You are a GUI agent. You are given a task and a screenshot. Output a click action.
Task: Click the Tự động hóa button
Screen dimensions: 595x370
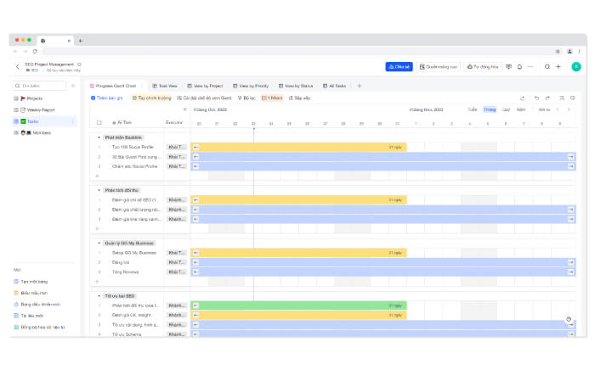(484, 66)
